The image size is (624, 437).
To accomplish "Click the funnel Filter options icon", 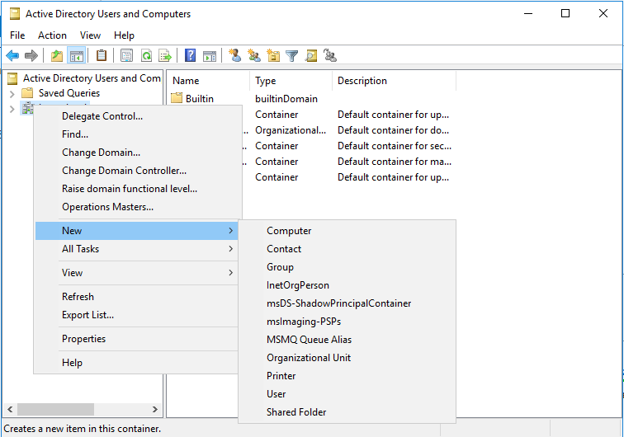I will point(291,56).
